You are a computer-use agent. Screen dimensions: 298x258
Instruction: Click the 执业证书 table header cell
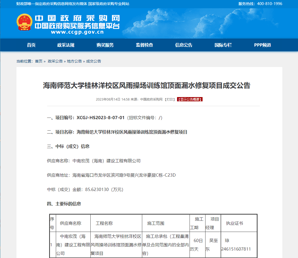pyautogui.click(x=239, y=223)
